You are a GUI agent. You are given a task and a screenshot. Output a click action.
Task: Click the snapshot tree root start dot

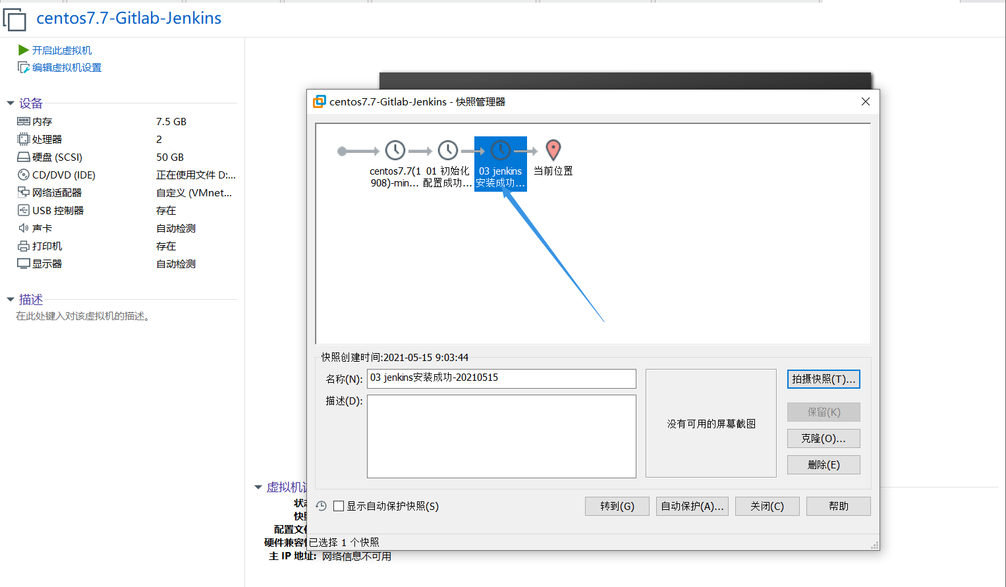coord(342,152)
